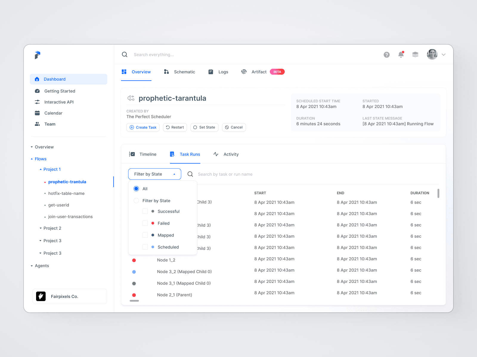Click the grey state dot for Node 3_1
Viewport: 477px width, 357px height.
134,284
